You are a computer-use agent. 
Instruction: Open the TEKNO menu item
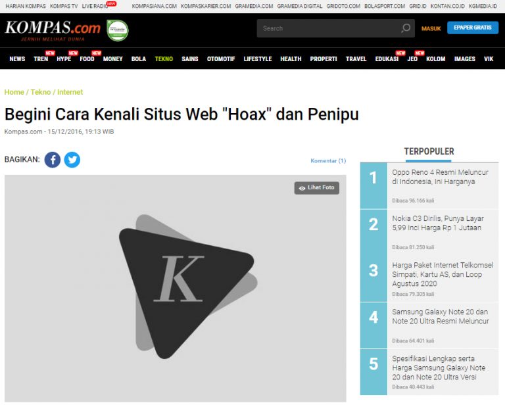(x=164, y=59)
